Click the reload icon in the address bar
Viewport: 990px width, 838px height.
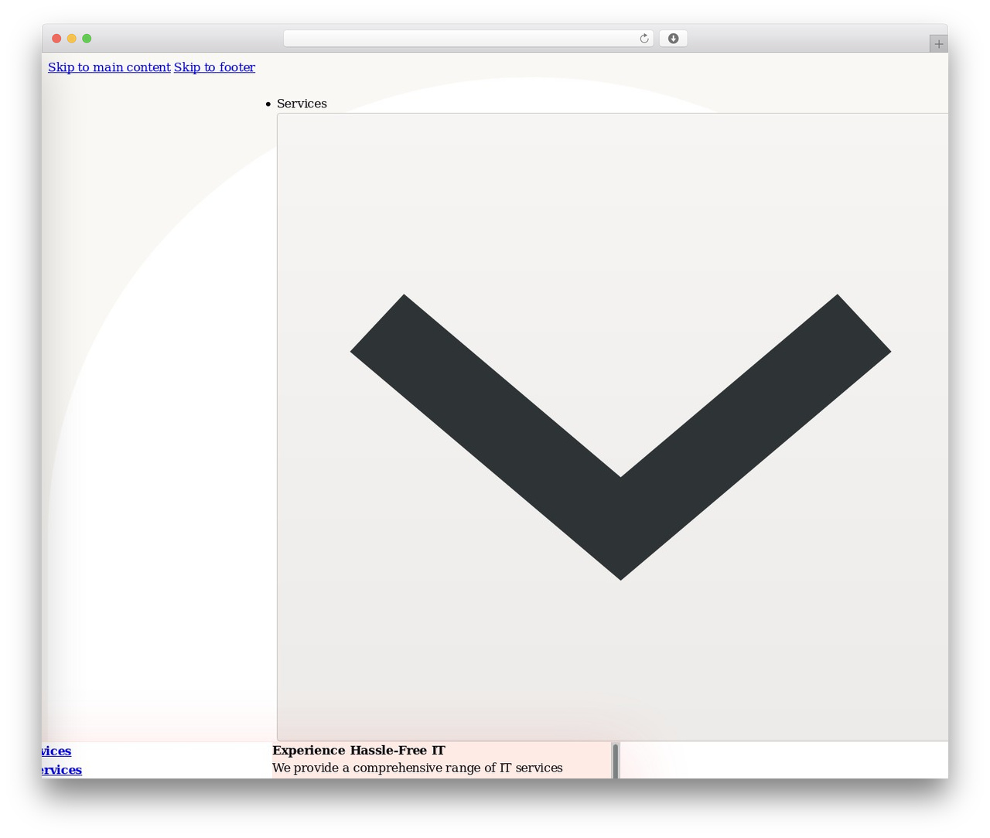pyautogui.click(x=643, y=39)
